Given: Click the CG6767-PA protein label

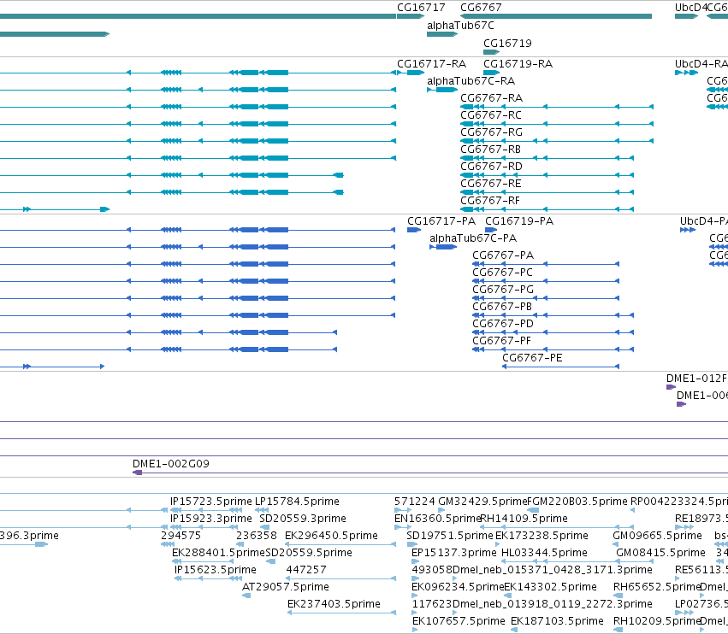Looking at the screenshot, I should [x=503, y=255].
